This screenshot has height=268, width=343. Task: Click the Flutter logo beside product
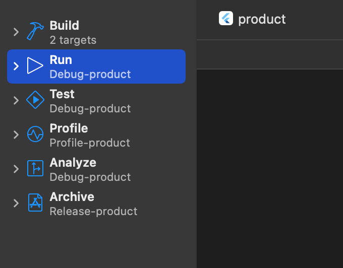click(x=226, y=19)
